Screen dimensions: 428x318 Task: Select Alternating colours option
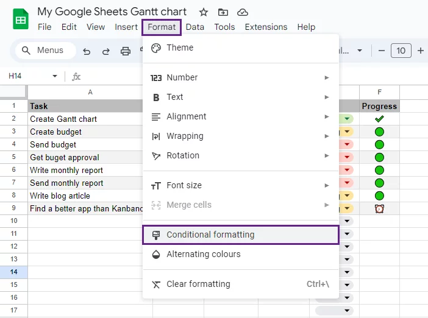coord(241,254)
